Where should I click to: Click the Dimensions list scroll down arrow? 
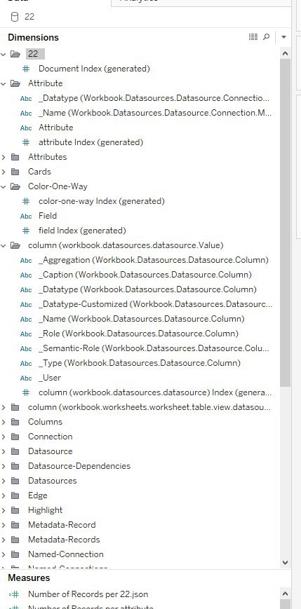click(x=285, y=563)
